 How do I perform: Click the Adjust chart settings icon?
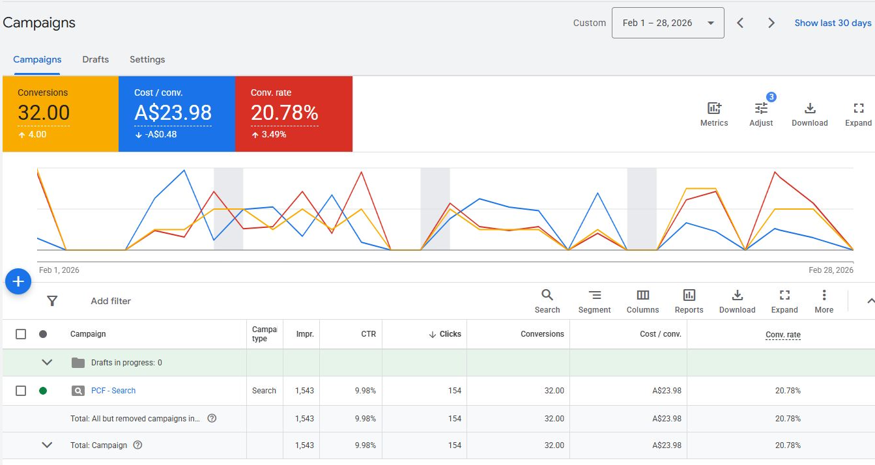pyautogui.click(x=761, y=109)
